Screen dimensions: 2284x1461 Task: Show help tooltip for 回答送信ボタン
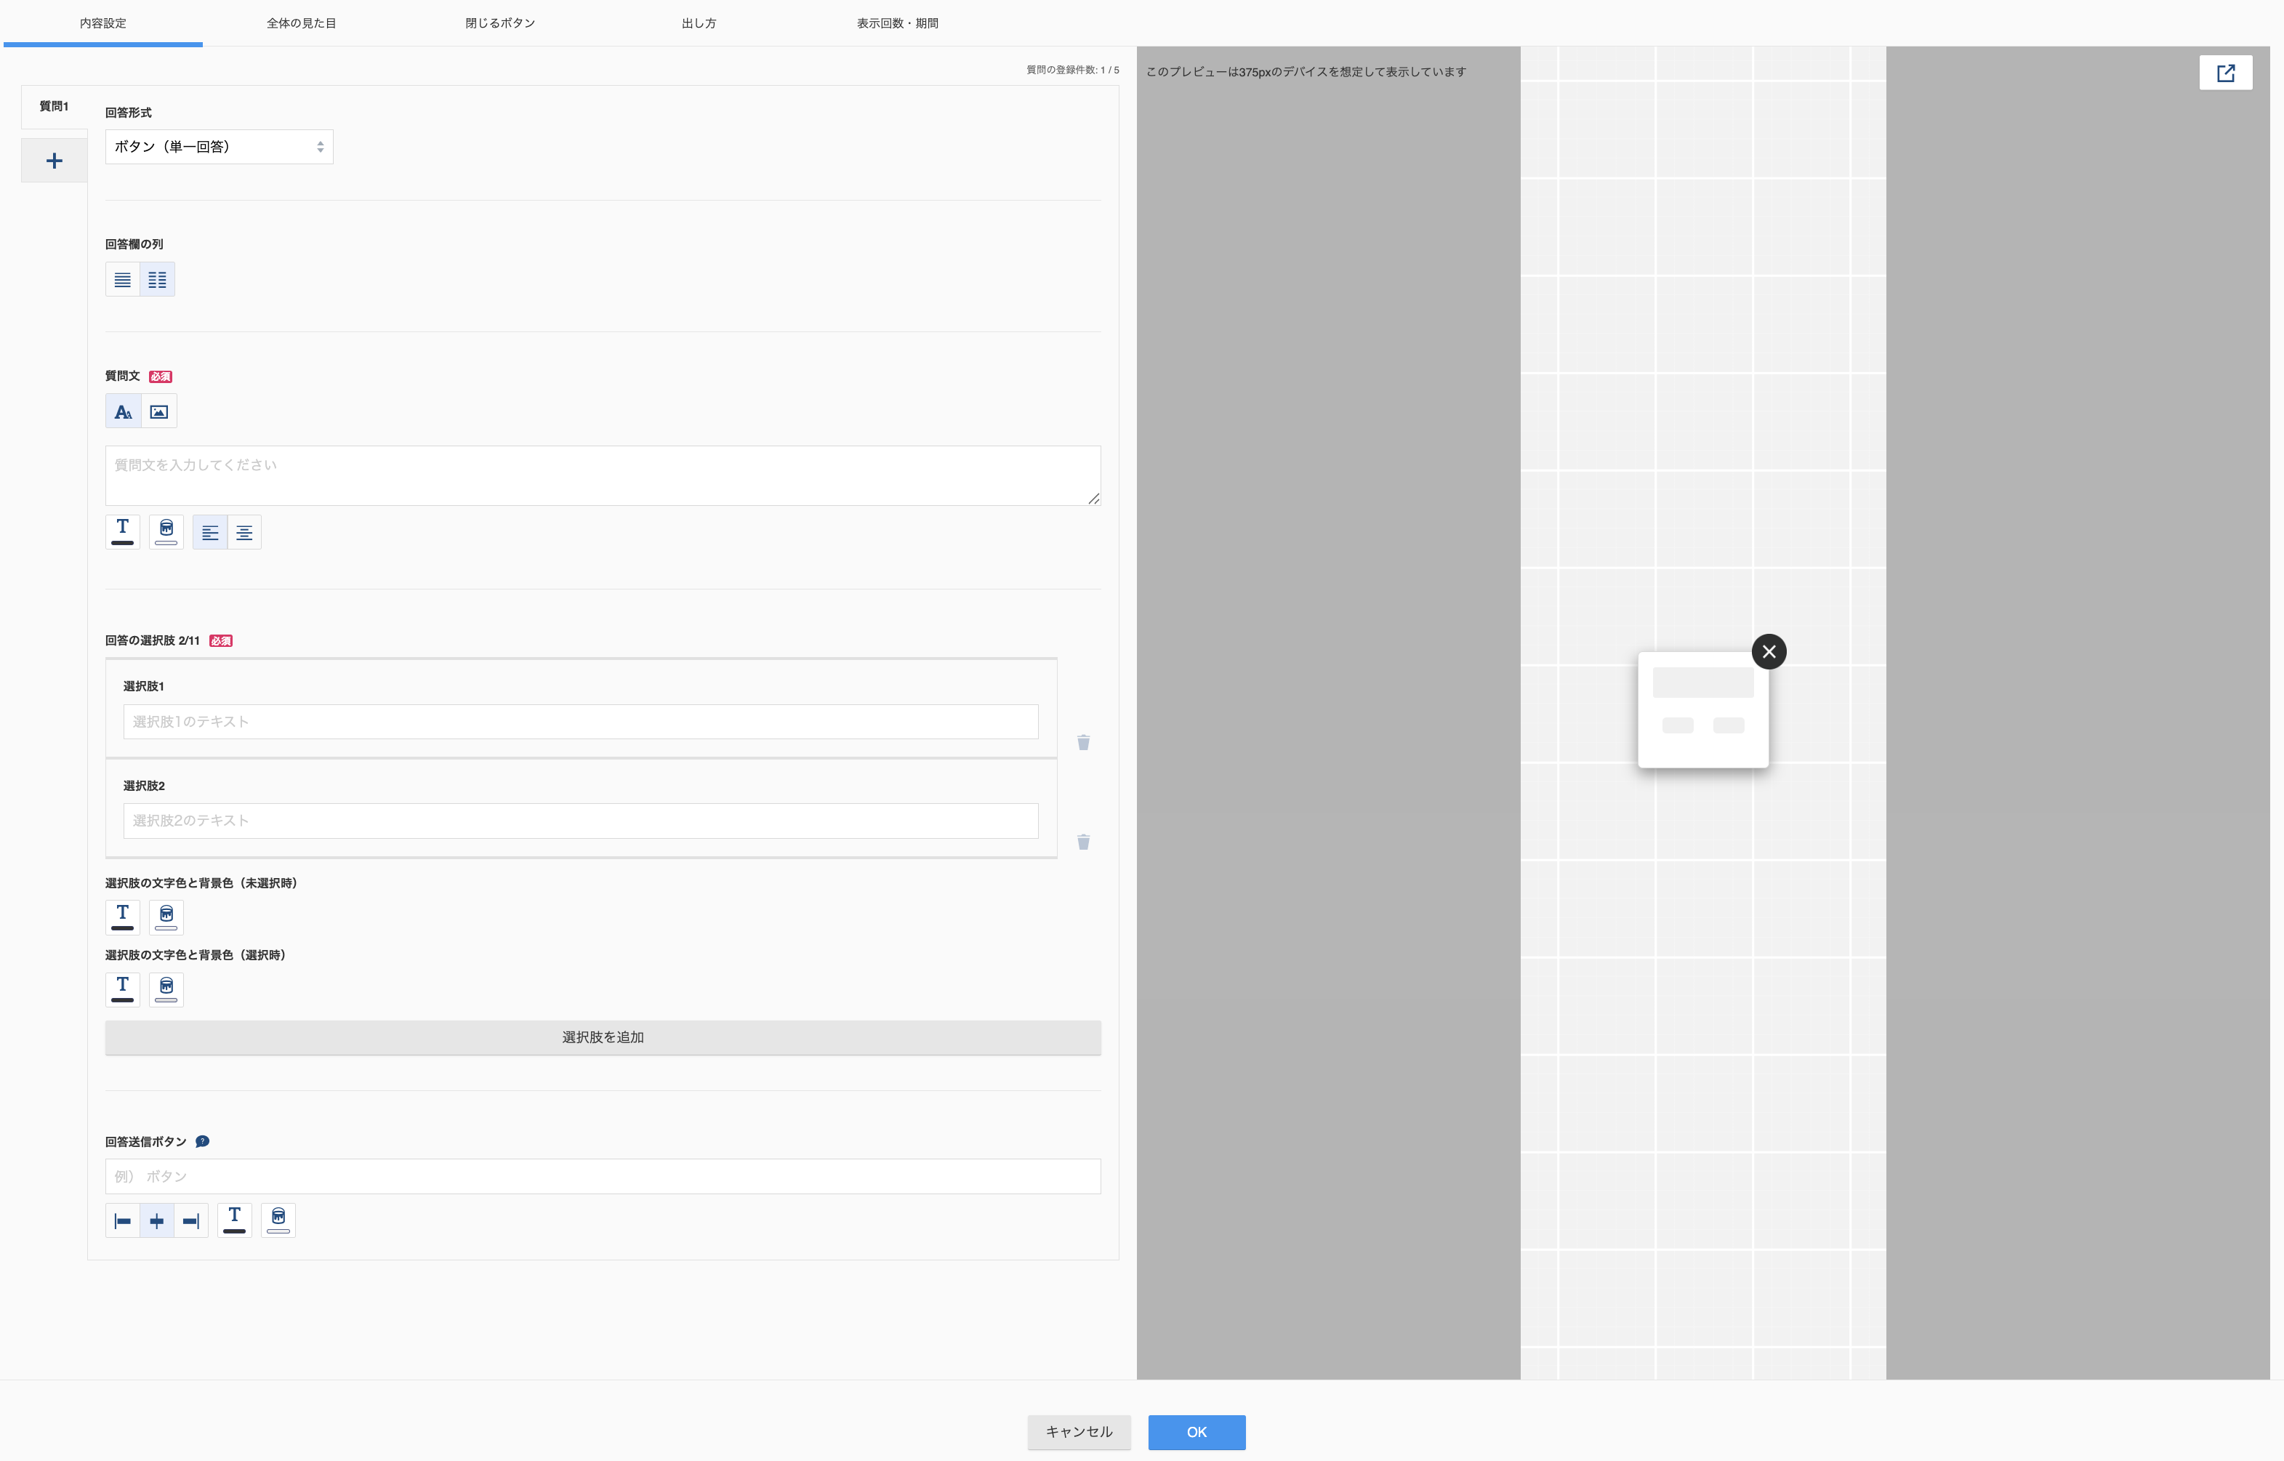pyautogui.click(x=202, y=1141)
